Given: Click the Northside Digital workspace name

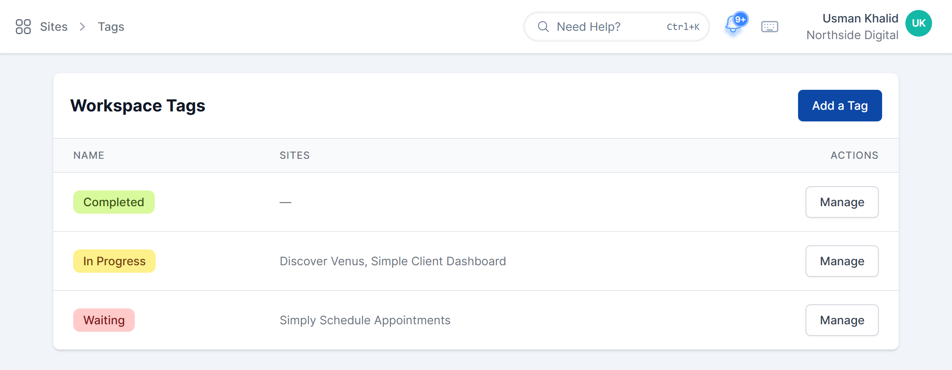Looking at the screenshot, I should 852,35.
